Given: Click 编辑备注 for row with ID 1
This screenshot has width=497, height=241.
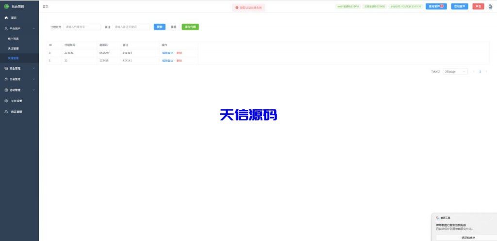Looking at the screenshot, I should [x=167, y=60].
